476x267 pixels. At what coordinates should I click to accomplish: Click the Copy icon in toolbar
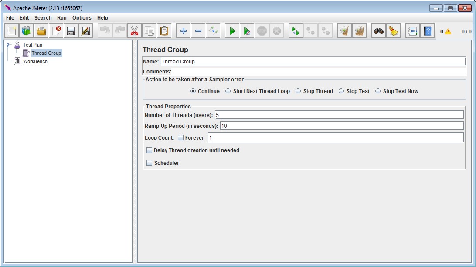tap(150, 31)
